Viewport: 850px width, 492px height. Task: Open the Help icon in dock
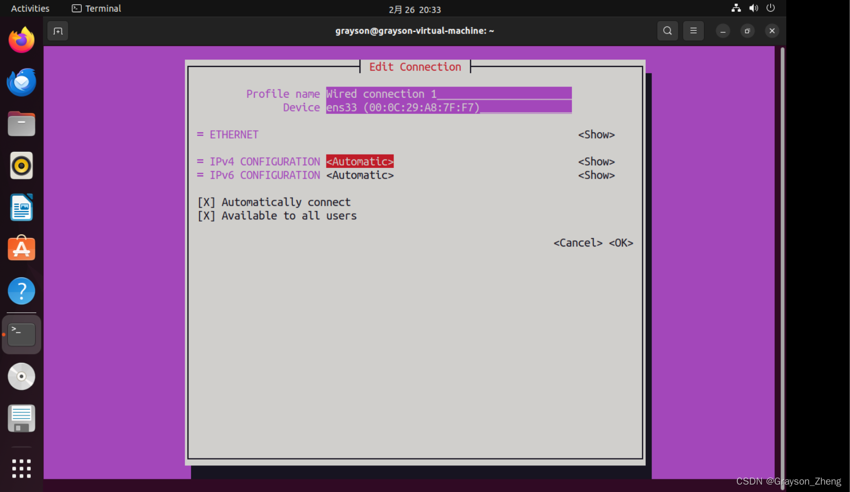click(x=21, y=291)
